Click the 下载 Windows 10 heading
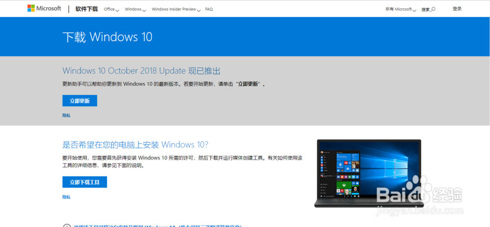 pyautogui.click(x=107, y=37)
